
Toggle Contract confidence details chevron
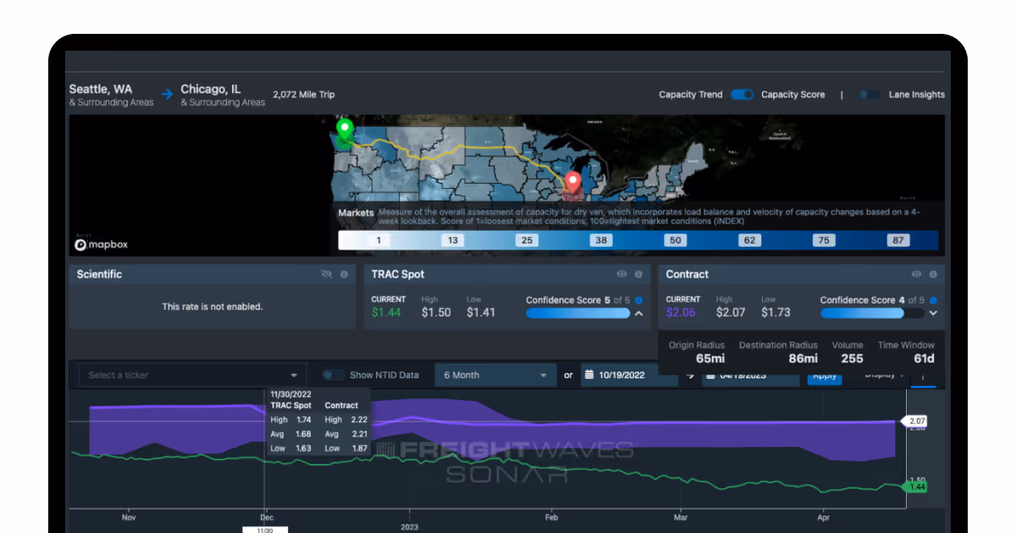933,313
